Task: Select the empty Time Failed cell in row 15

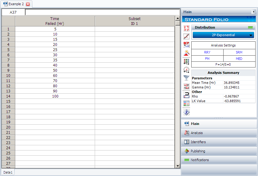Action: click(x=55, y=102)
